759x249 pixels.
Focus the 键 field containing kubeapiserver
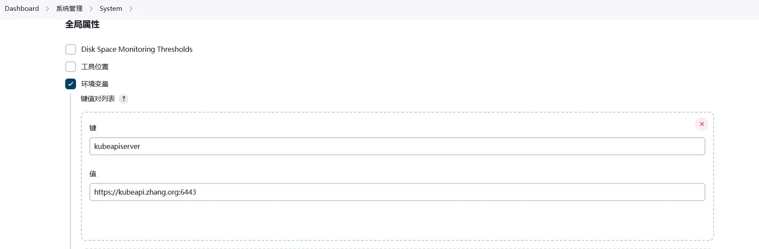point(397,146)
